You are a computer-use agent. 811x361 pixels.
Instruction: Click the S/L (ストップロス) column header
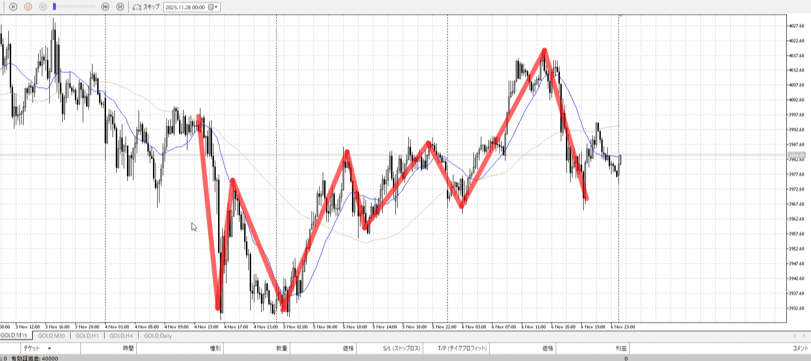point(401,348)
